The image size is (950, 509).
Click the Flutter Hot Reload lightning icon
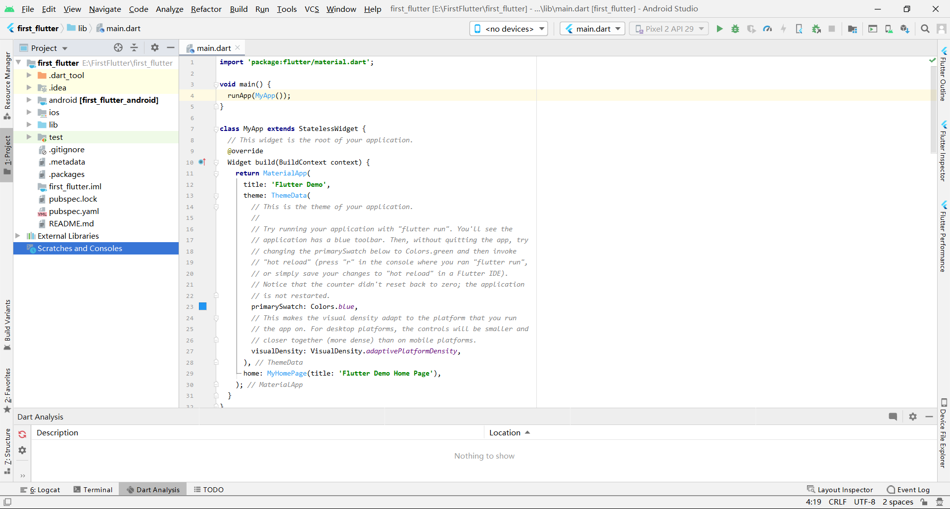783,29
